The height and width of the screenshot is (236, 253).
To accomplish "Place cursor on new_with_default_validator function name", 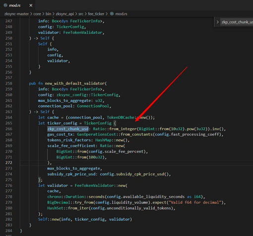I will click(75, 83).
